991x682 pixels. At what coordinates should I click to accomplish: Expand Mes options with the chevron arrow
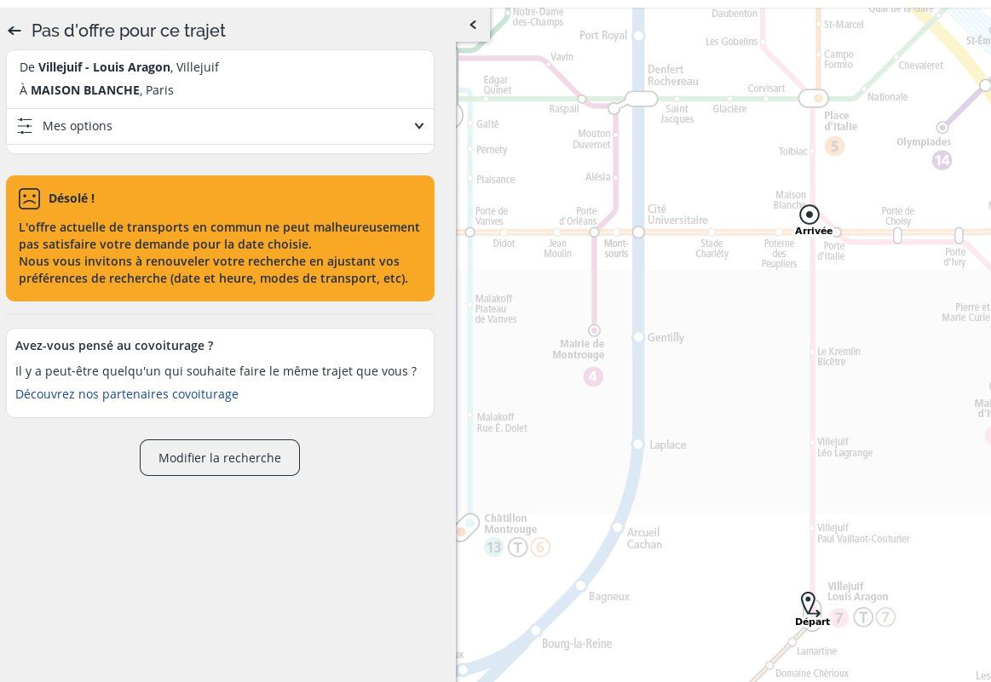(x=418, y=126)
